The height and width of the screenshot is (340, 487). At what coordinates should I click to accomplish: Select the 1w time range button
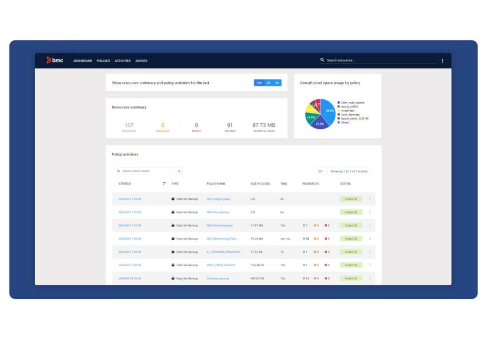(277, 83)
